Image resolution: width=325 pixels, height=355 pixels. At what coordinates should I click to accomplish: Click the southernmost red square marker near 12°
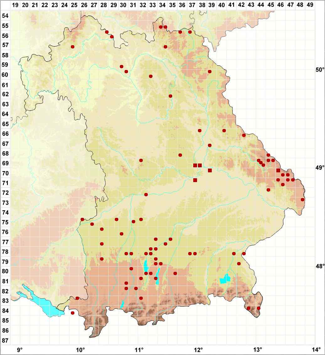pyautogui.click(x=195, y=180)
